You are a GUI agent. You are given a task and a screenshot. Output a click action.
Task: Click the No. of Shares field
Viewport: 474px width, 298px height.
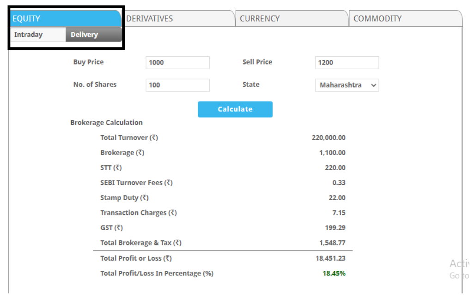(177, 85)
